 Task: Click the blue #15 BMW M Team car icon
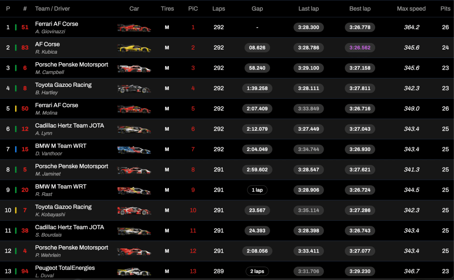[x=134, y=150]
